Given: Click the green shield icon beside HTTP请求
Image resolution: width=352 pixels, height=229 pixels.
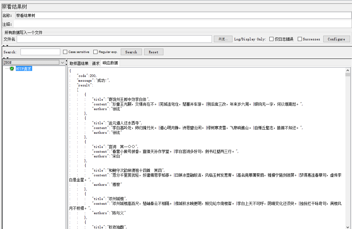Looking at the screenshot, I should pos(12,69).
